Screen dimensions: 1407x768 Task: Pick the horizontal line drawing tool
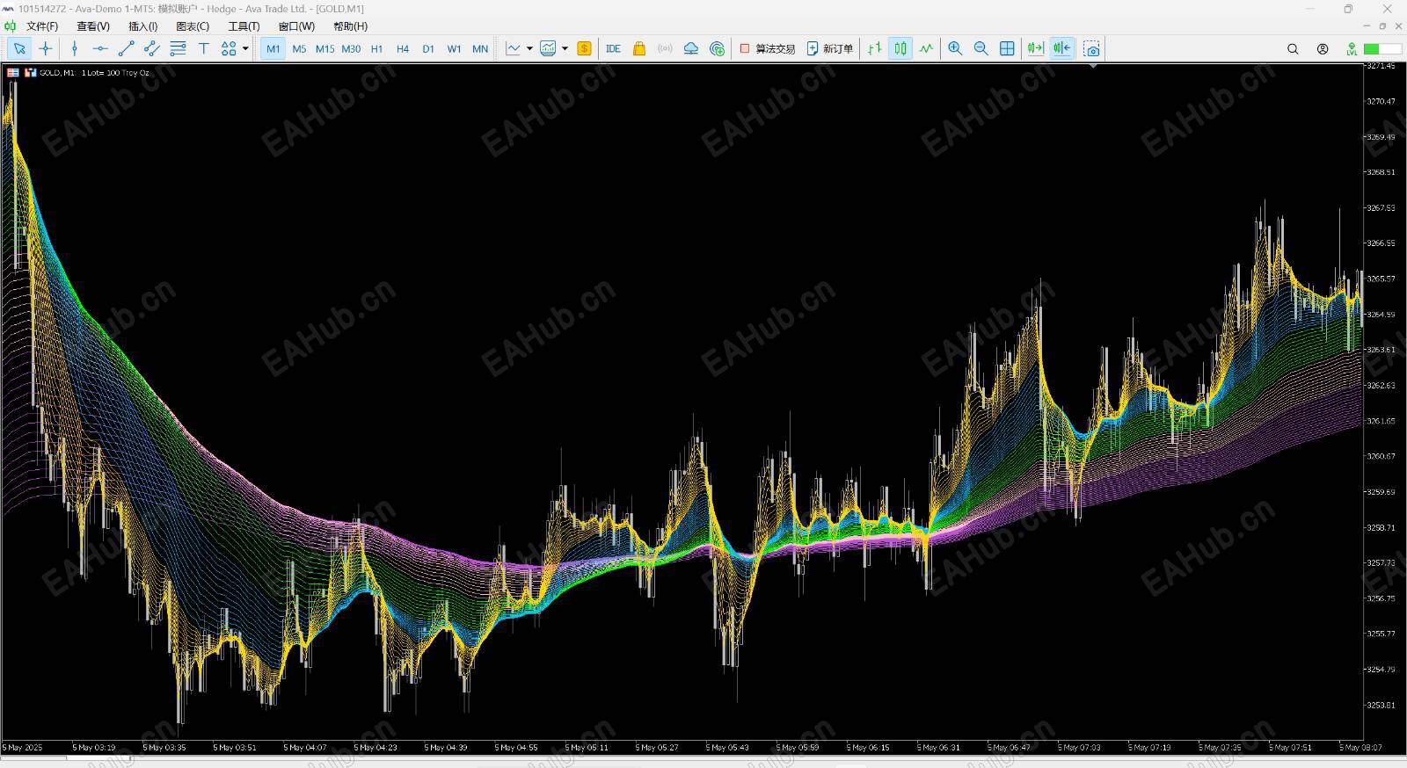(100, 49)
